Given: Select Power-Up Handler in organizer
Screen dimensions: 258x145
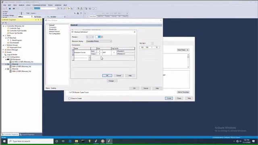Looking at the screenshot, I should pyautogui.click(x=16, y=33).
